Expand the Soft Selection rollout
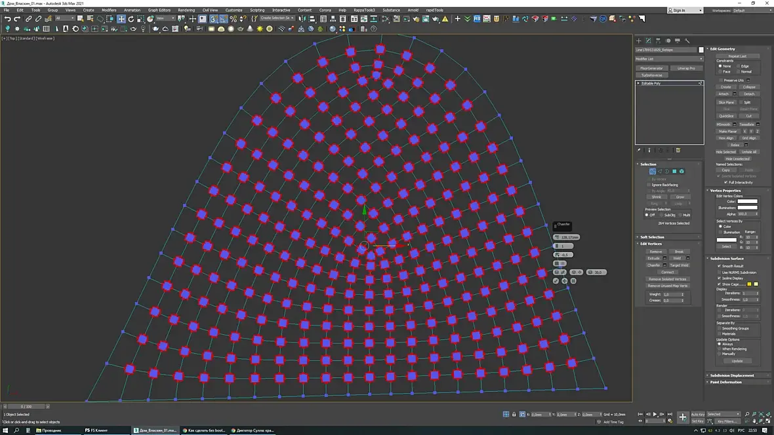The image size is (774, 435). [652, 237]
